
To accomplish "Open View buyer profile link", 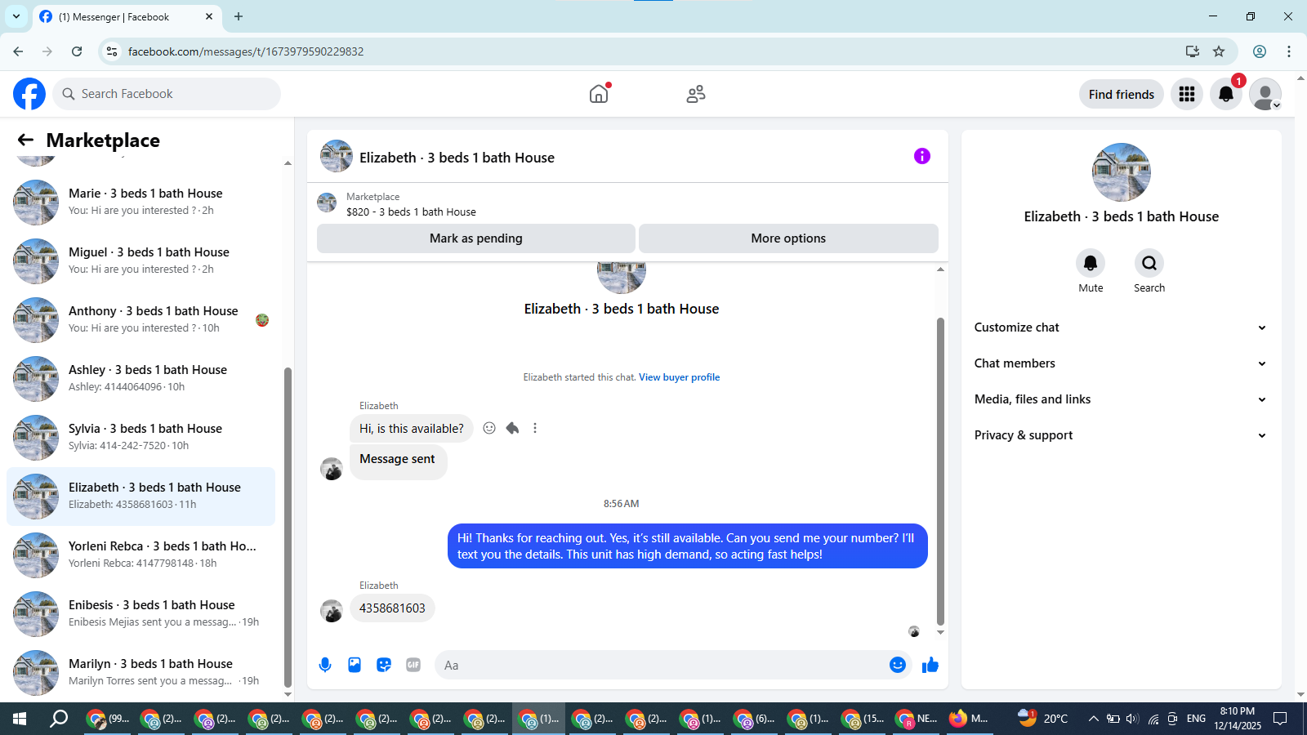I will pos(679,377).
